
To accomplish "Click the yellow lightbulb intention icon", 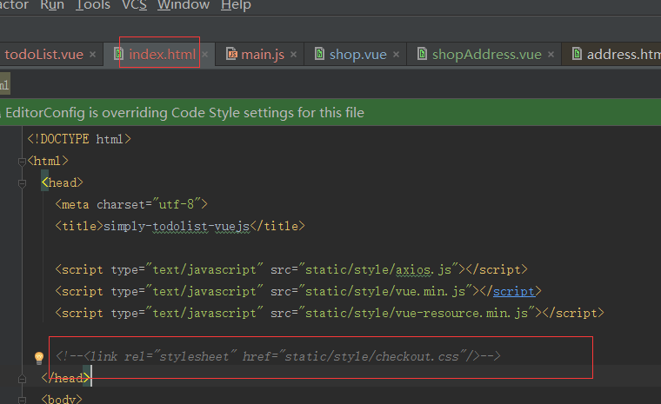I will 39,358.
